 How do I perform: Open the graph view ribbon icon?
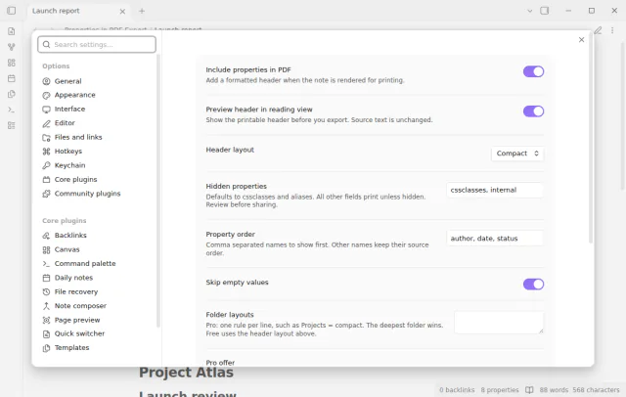(x=11, y=47)
